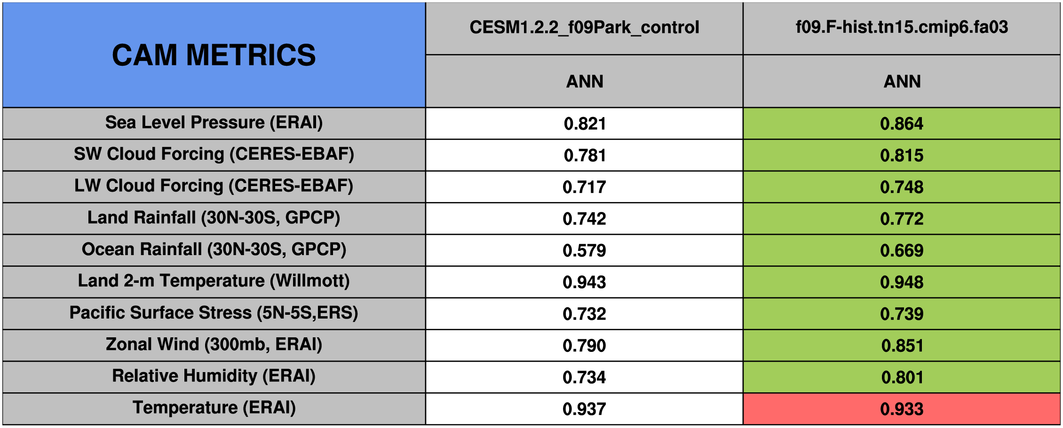Select the LW Cloud Forcing (CERES-EBAF) row
This screenshot has width=1063, height=428.
214,187
